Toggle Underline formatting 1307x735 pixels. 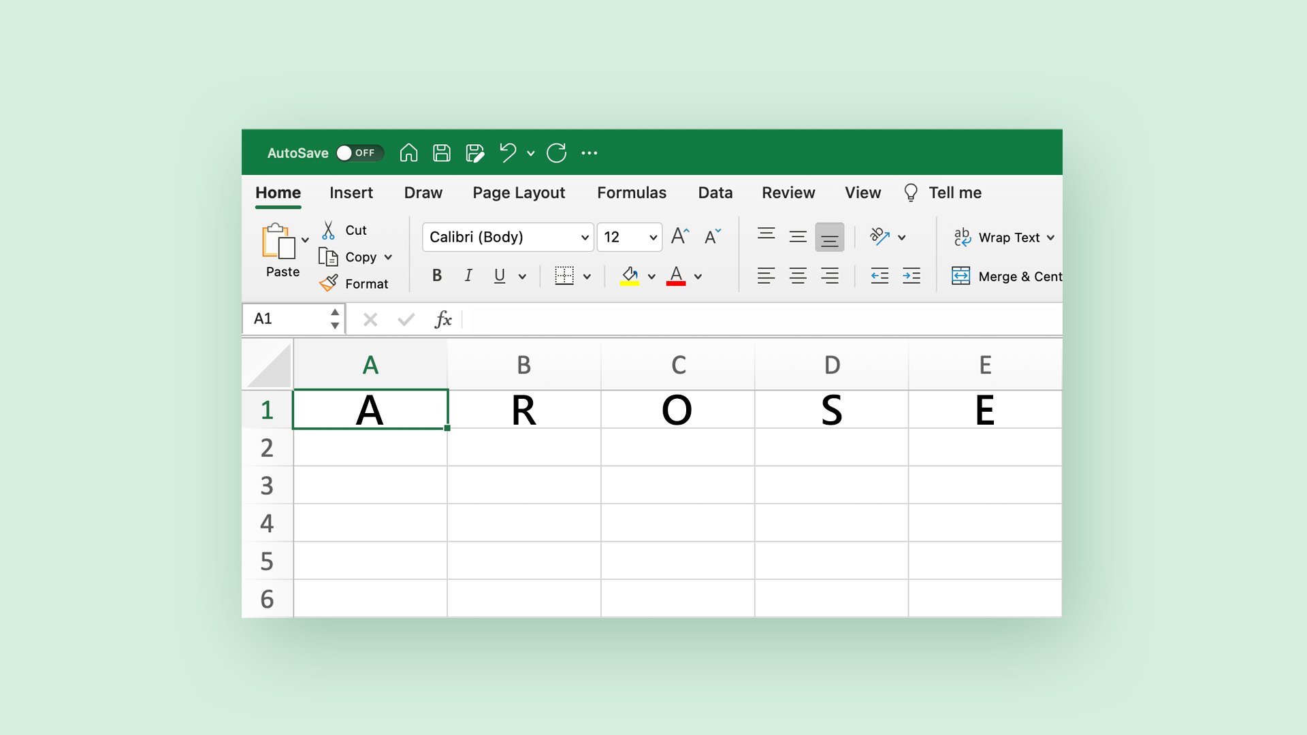click(500, 276)
